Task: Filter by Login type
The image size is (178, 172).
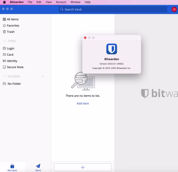Action: [9, 49]
